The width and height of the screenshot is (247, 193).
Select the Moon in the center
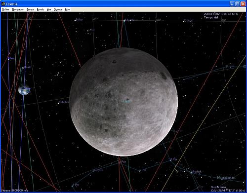click(123, 102)
